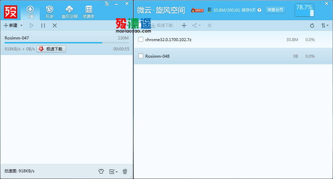The height and width of the screenshot is (179, 333).
Task: Open the share dropdown in the cloud toolbar
Action: coord(196,26)
